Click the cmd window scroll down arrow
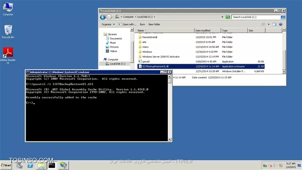Image resolution: width=302 pixels, height=170 pixels. click(x=170, y=139)
